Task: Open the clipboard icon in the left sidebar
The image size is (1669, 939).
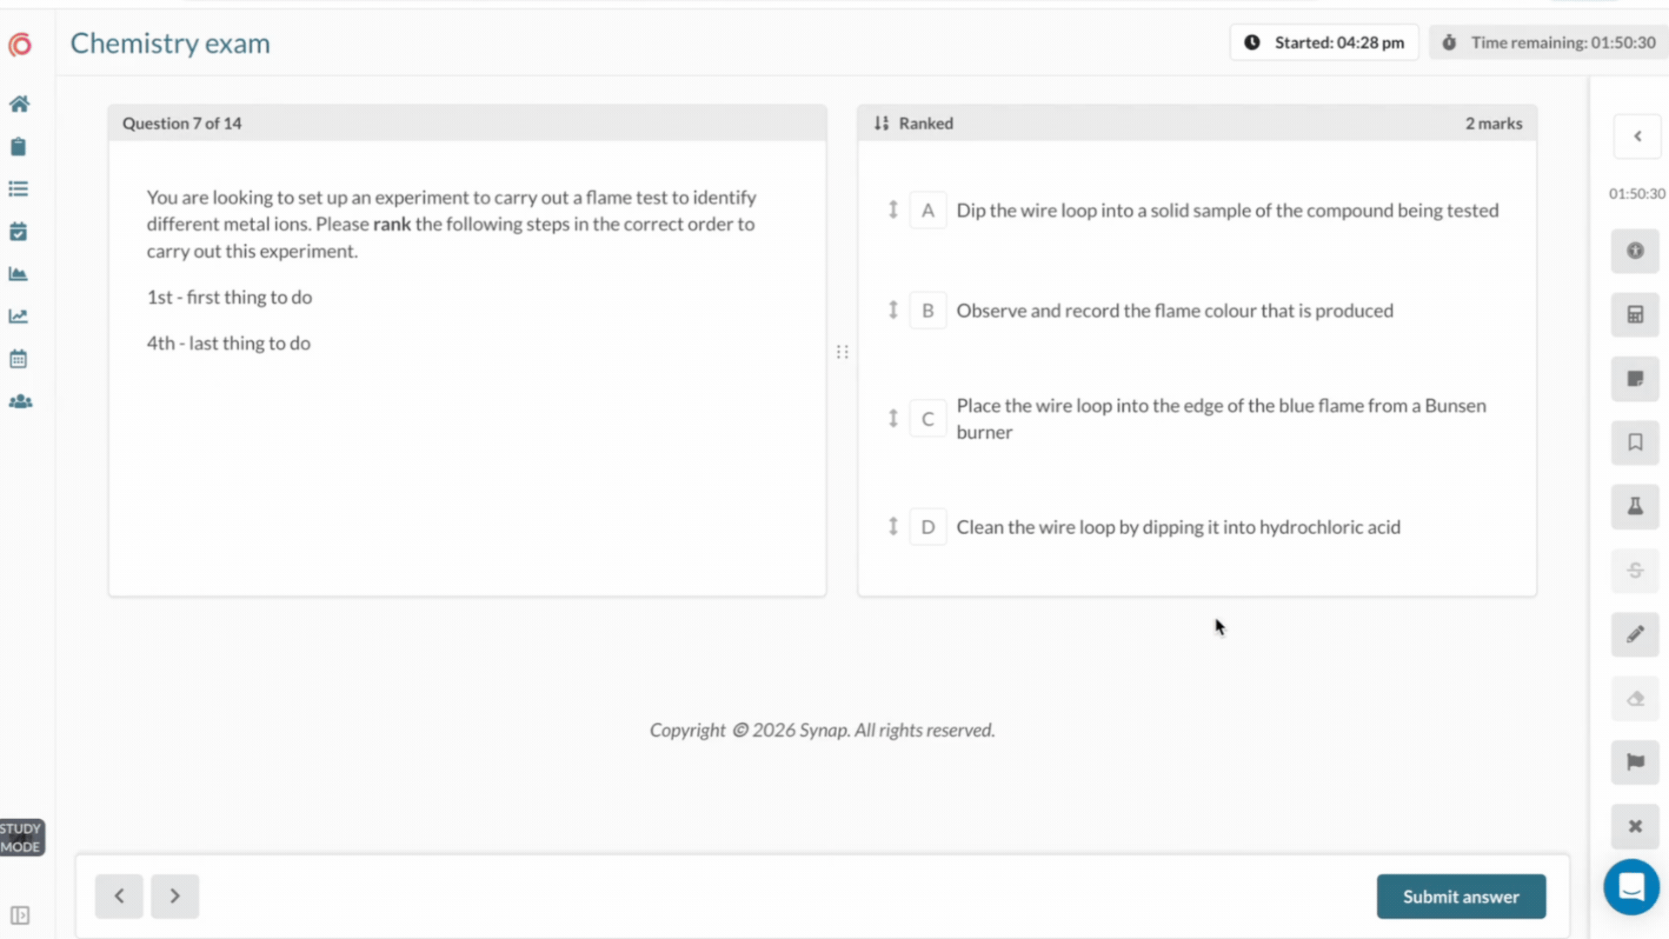Action: [18, 147]
